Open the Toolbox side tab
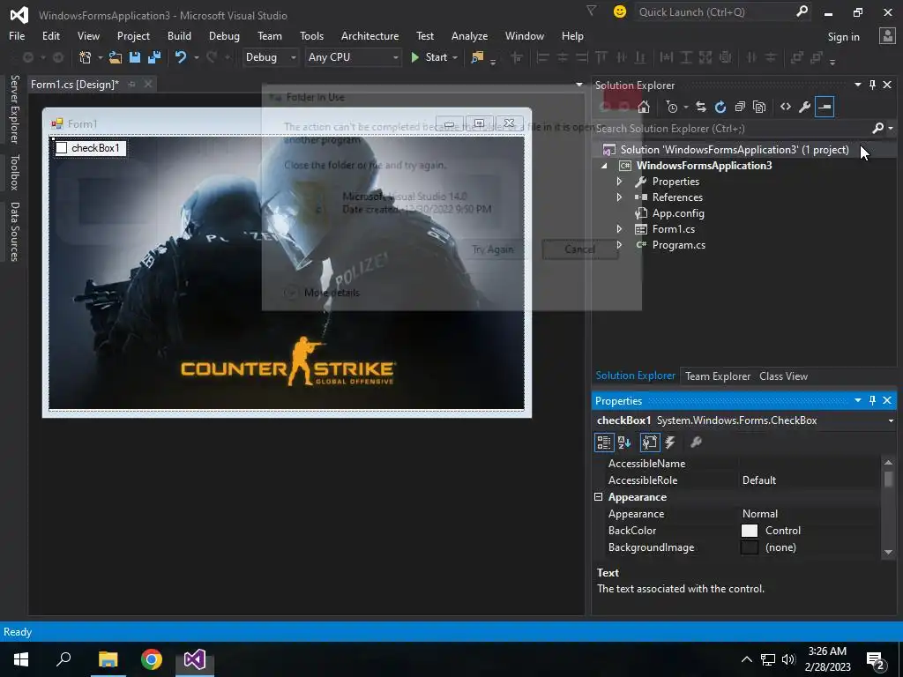 click(x=15, y=172)
